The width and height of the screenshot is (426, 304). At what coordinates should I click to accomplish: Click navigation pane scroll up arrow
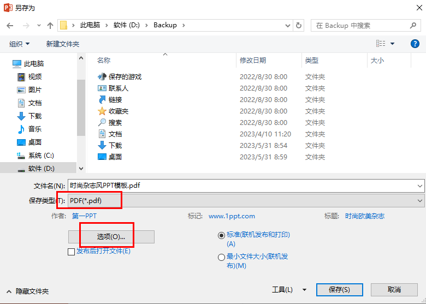(81, 58)
